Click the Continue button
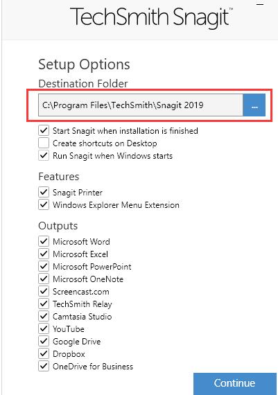The width and height of the screenshot is (278, 395). tap(235, 383)
